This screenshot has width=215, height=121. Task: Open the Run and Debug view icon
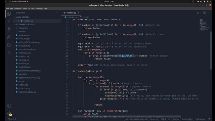point(9,37)
